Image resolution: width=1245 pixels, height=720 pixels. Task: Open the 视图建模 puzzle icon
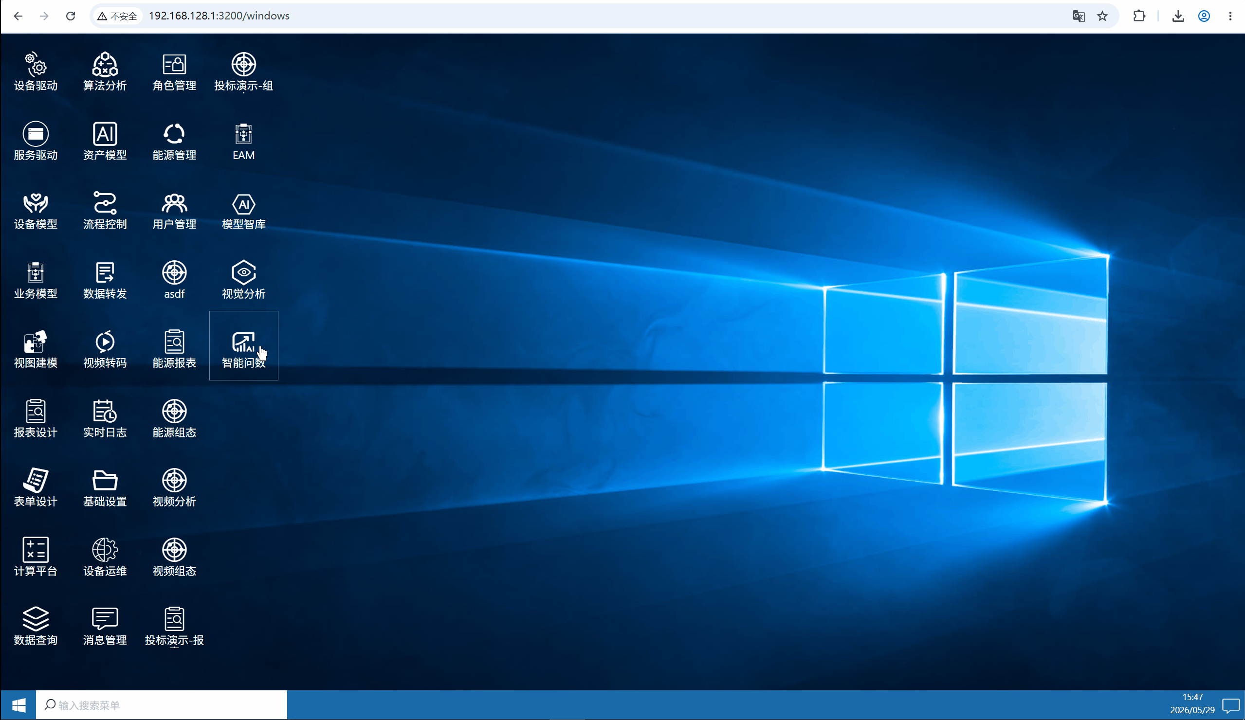(36, 349)
